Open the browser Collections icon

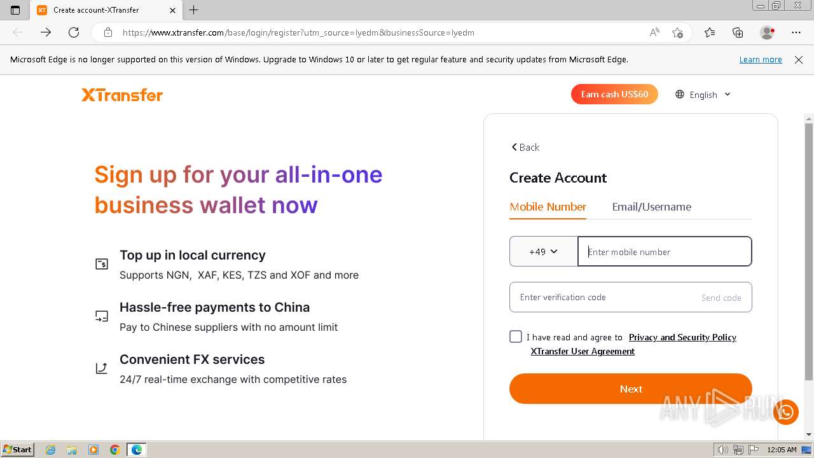738,32
